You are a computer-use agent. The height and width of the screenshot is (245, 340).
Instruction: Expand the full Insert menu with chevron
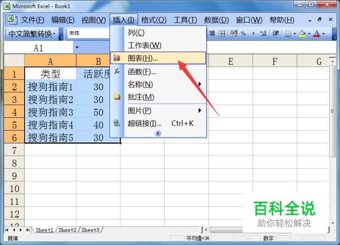(x=158, y=133)
